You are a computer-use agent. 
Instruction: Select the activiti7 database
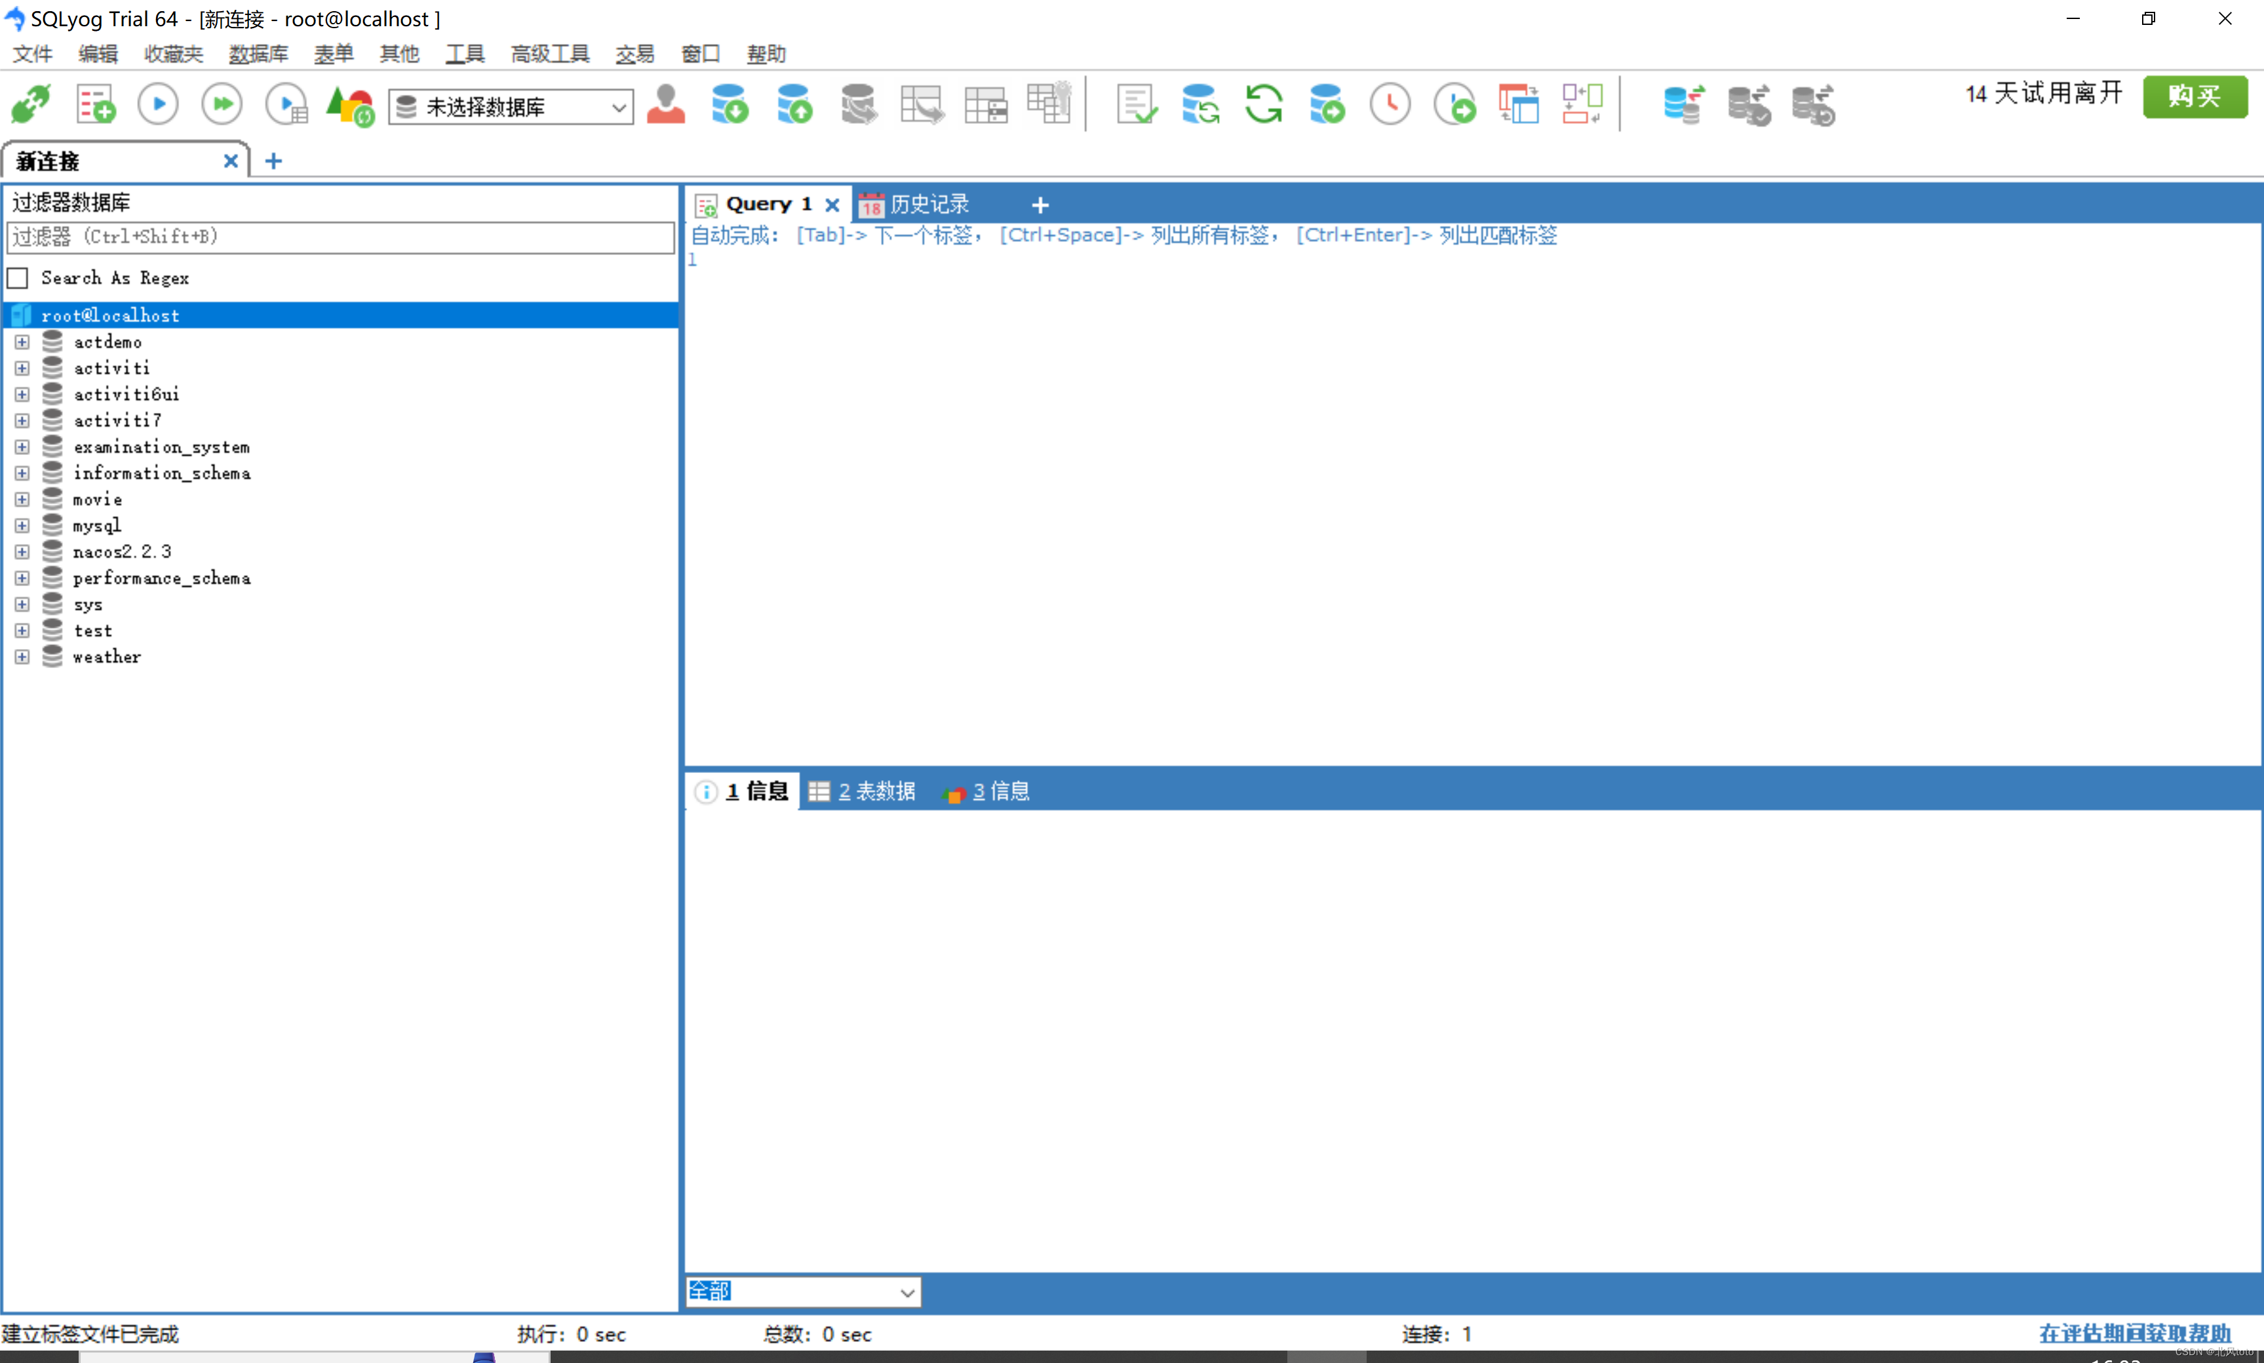(x=117, y=421)
